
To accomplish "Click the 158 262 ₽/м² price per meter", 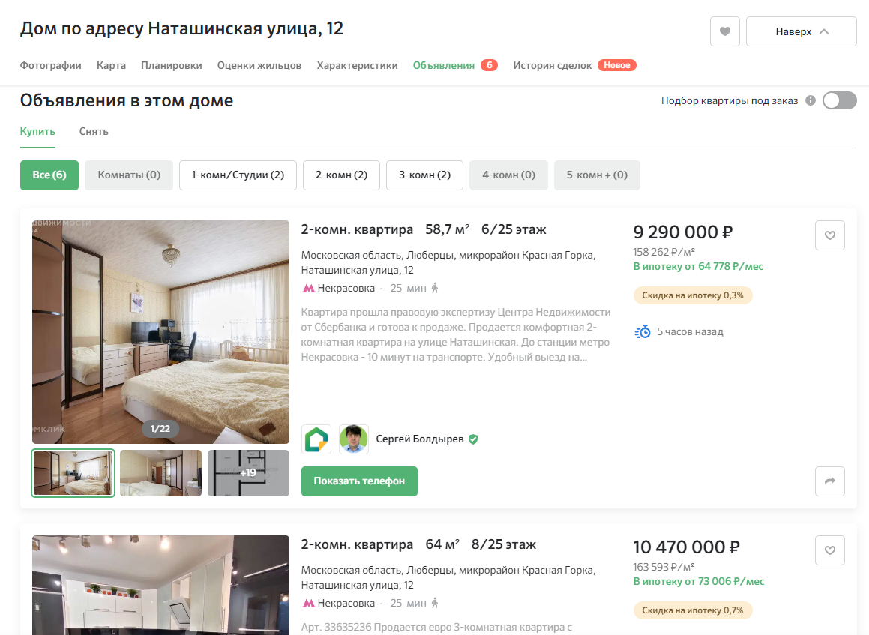I will (664, 252).
